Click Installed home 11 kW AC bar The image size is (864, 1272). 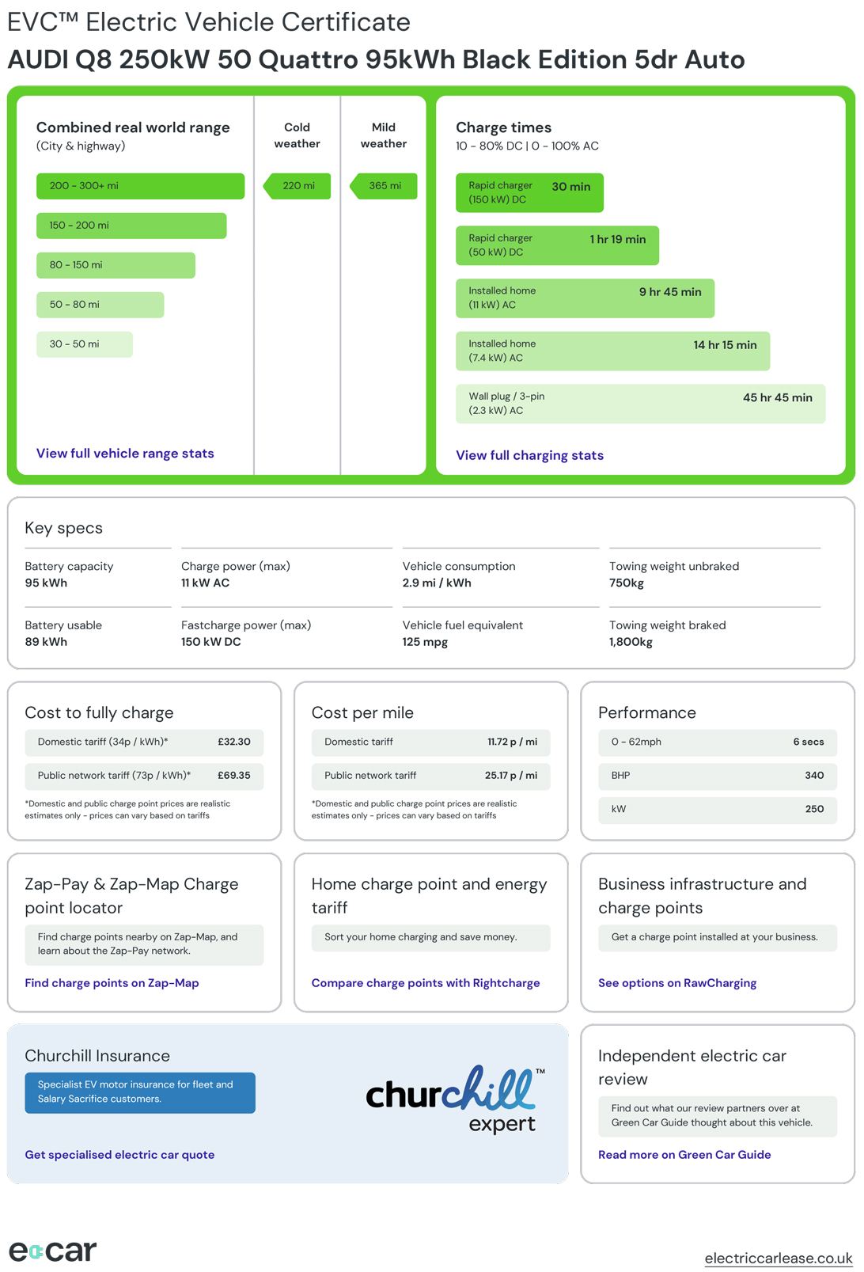point(585,298)
